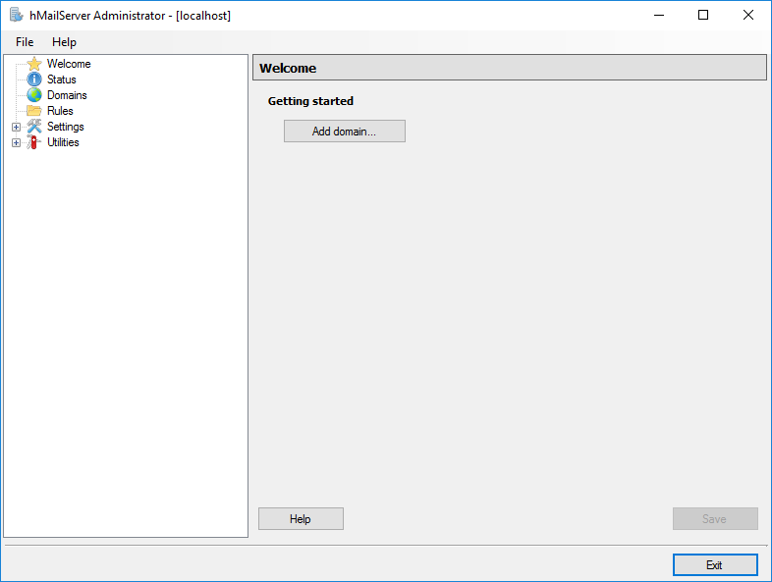Image resolution: width=772 pixels, height=582 pixels.
Task: Select Utilities label in the tree
Action: tap(63, 142)
